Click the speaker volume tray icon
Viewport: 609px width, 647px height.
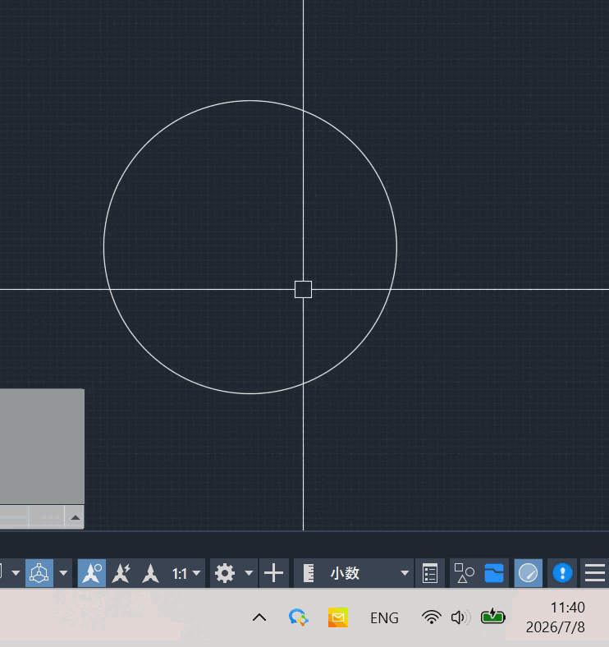[x=460, y=617]
